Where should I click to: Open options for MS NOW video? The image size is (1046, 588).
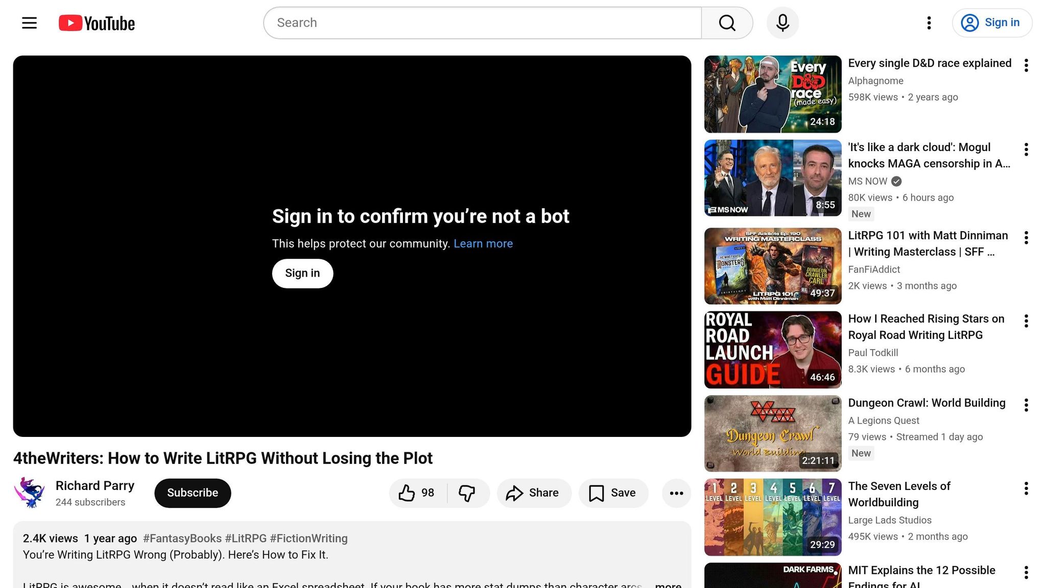tap(1026, 150)
